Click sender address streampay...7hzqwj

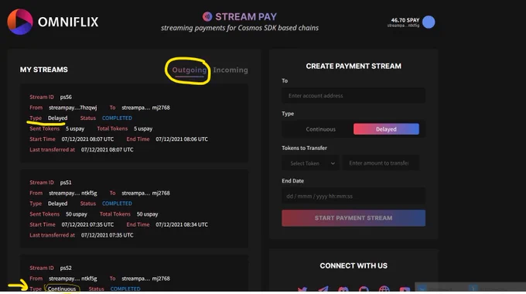coord(73,108)
